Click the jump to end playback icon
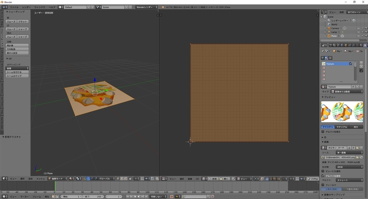The height and width of the screenshot is (199, 368). [x=147, y=196]
